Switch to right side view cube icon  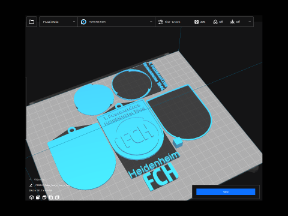[x=57, y=197]
